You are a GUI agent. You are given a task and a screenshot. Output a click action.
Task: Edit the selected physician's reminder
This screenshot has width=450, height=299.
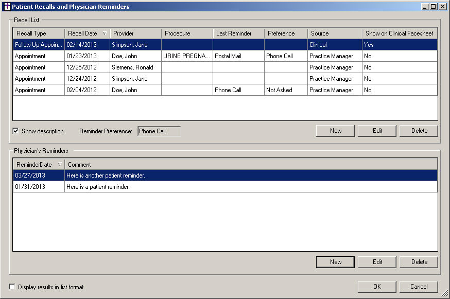377,262
